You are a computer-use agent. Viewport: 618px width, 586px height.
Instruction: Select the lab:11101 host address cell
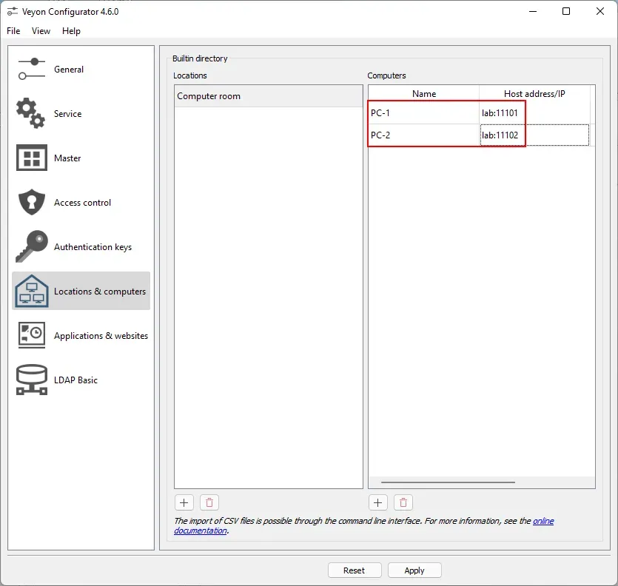click(x=534, y=113)
